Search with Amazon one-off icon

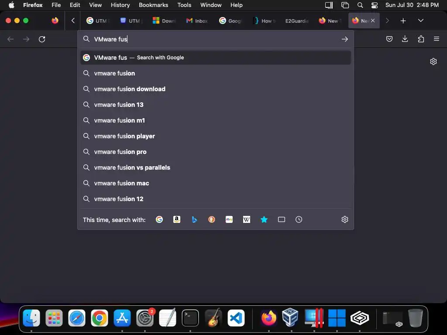[177, 219]
